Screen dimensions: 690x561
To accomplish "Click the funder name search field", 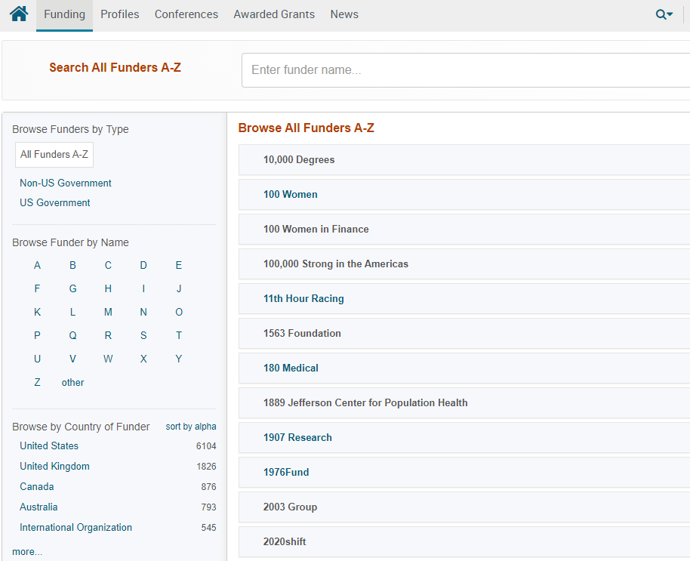I will click(x=464, y=70).
